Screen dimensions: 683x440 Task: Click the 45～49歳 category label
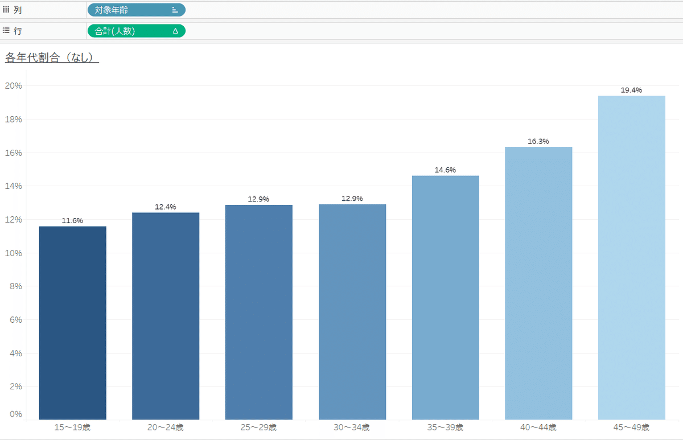tap(632, 427)
